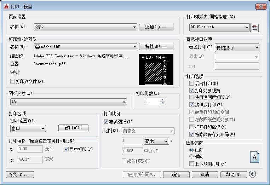Enable 打印到文件 checkbox
The width and height of the screenshot is (270, 185).
(13, 81)
